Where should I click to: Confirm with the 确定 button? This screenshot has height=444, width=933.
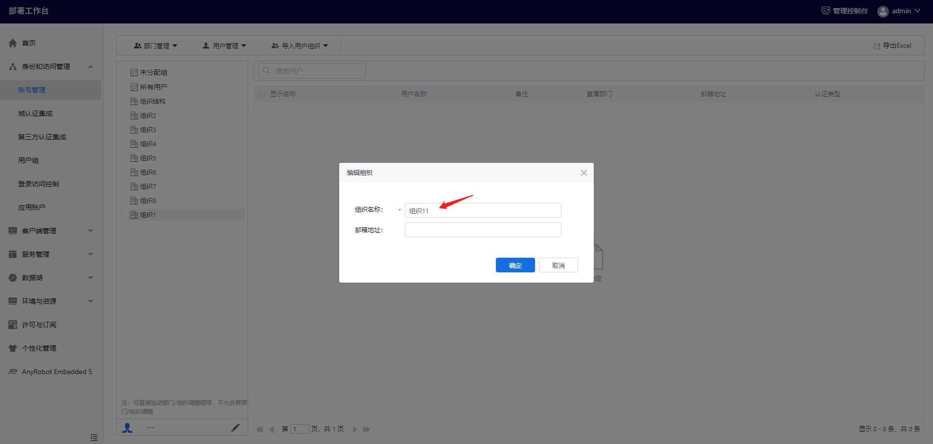coord(515,265)
